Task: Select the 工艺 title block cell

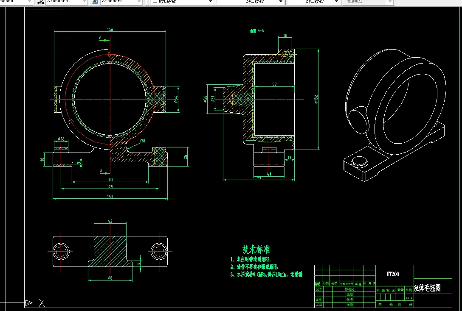Action: pyautogui.click(x=318, y=305)
